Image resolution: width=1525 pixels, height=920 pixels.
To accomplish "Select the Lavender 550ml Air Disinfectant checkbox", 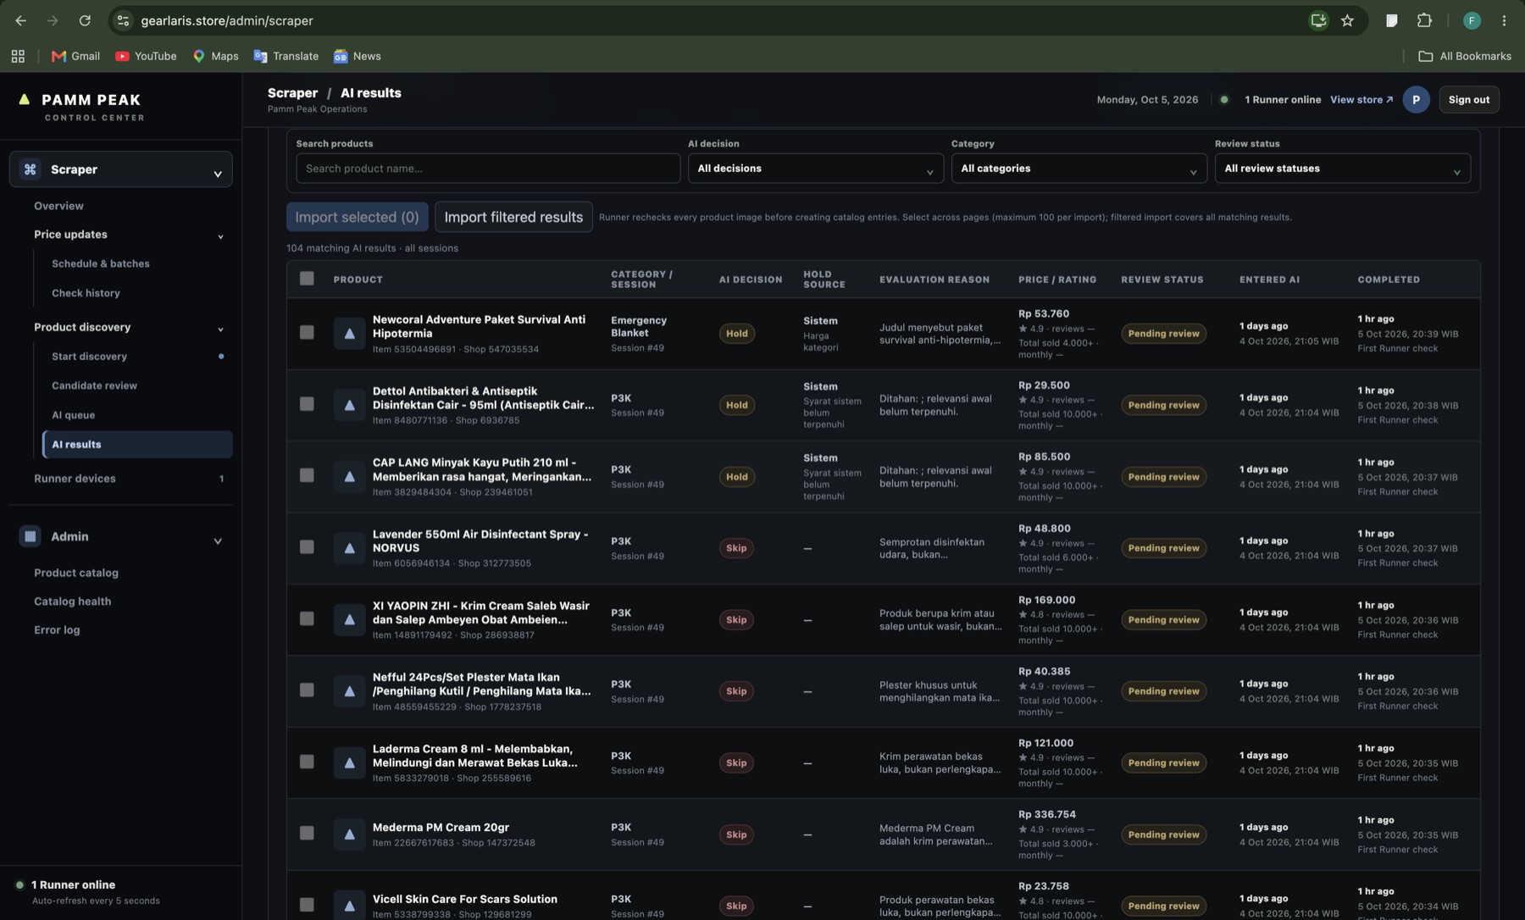I will (x=307, y=547).
